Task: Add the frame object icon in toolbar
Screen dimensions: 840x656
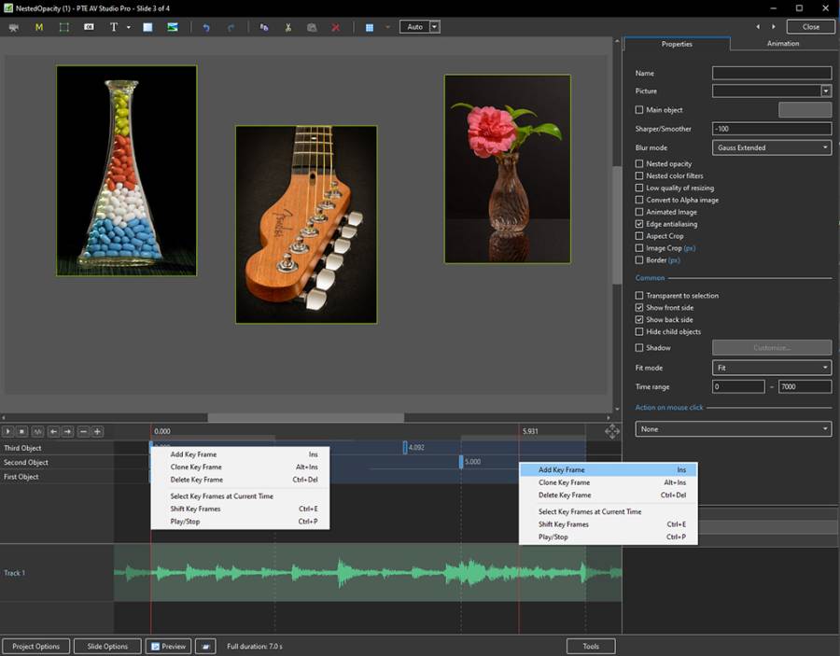Action: click(x=64, y=27)
